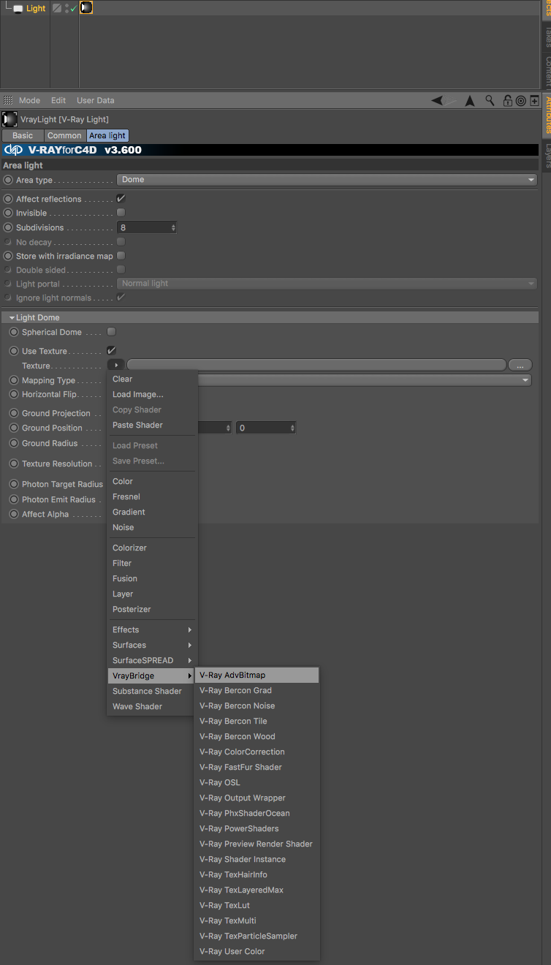Expand the SurfaceSPREAD submenu
551x965 pixels.
[153, 660]
